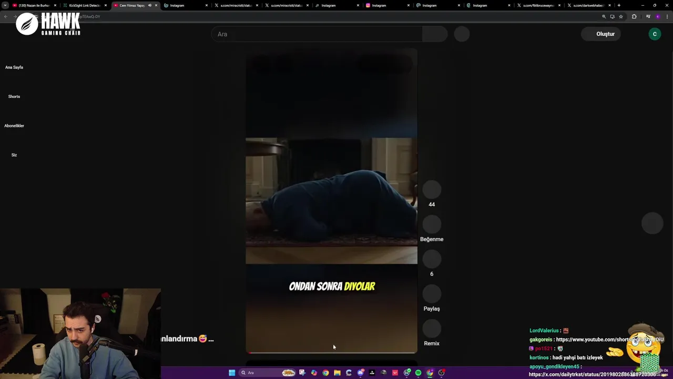Mute the Cem Yılmaz tab via its speaker icon
This screenshot has width=673, height=379.
point(149,5)
